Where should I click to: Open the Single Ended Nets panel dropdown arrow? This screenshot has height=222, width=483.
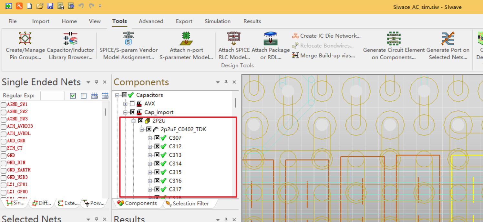pos(88,82)
